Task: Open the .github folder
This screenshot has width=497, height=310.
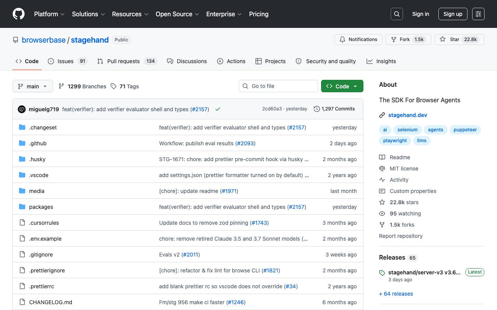Action: (x=38, y=143)
